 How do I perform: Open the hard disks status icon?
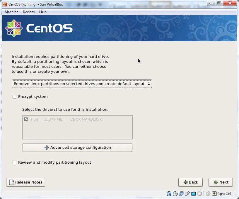pos(169,193)
